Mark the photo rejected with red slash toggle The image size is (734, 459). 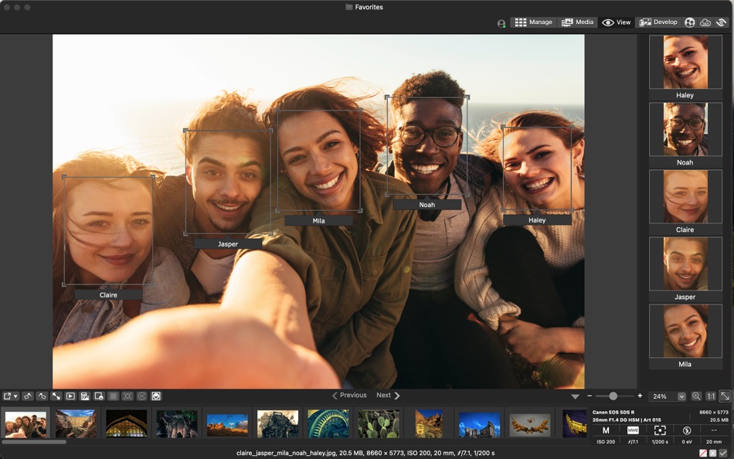point(703,454)
